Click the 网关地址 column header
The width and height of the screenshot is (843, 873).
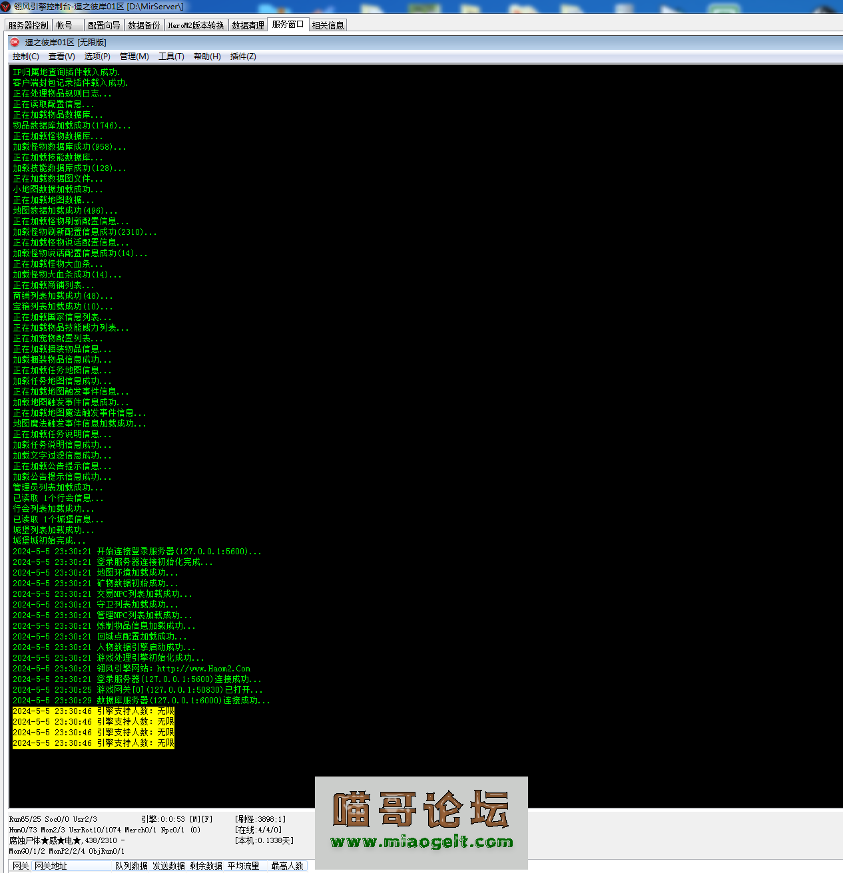(51, 866)
